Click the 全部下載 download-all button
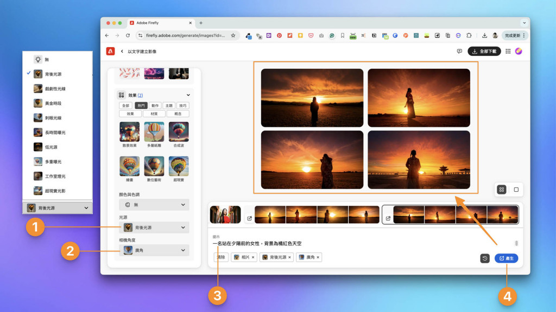Viewport: 556px width, 312px height. [x=484, y=51]
